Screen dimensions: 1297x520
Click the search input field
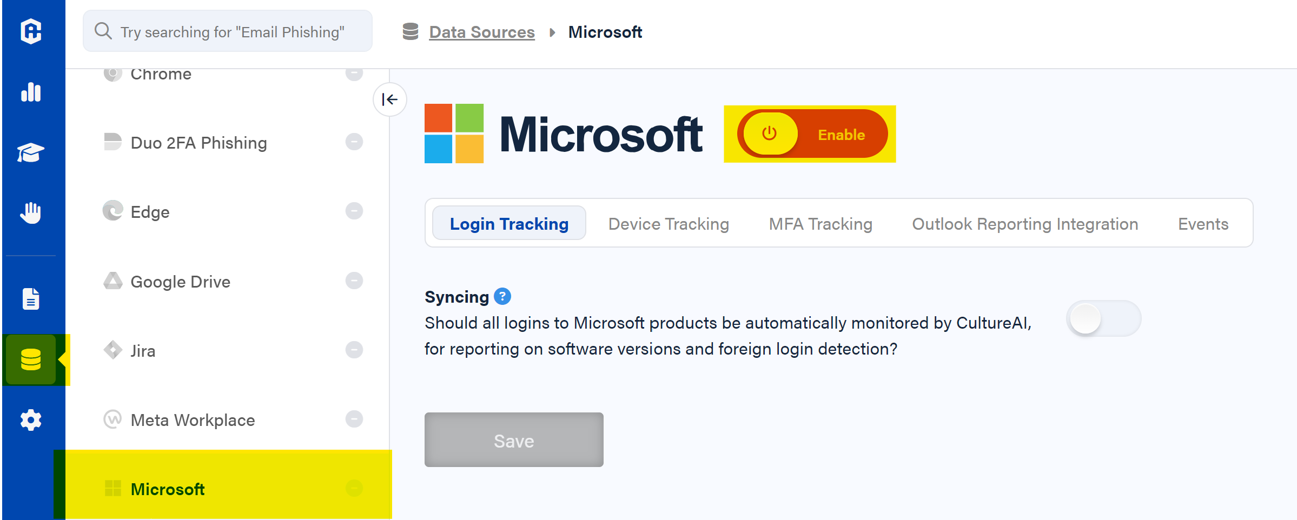point(227,31)
